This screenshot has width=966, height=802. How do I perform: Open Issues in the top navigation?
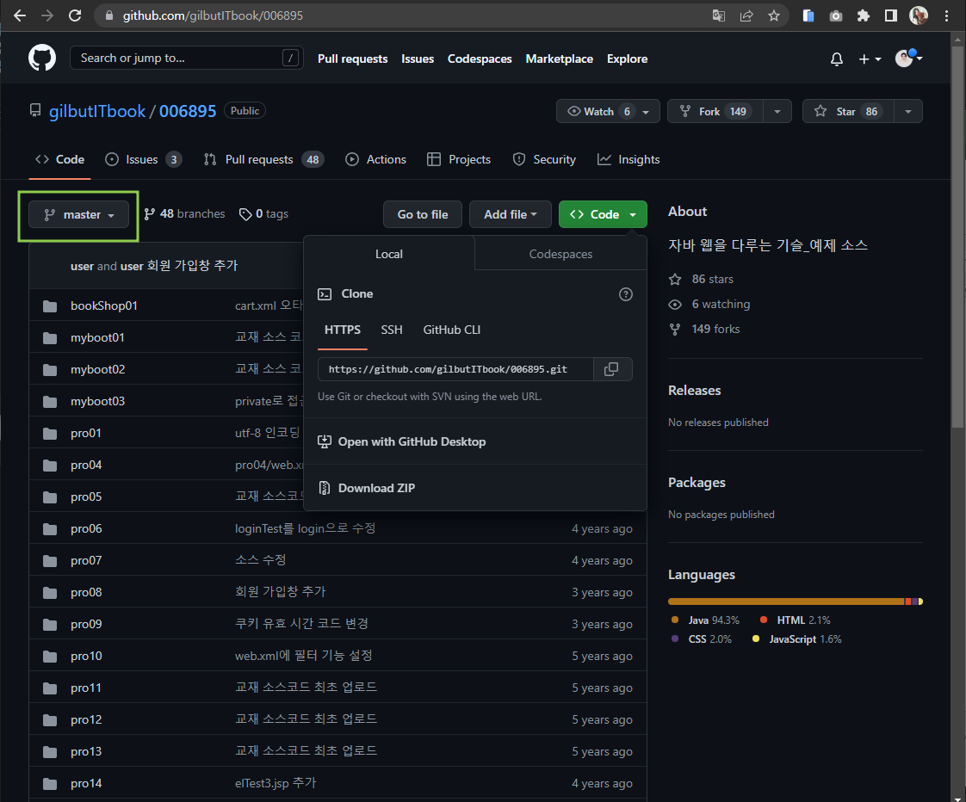pos(417,59)
